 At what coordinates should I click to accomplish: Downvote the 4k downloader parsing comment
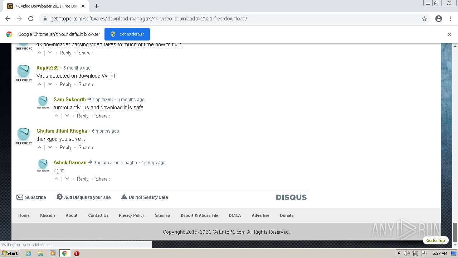[x=50, y=53]
